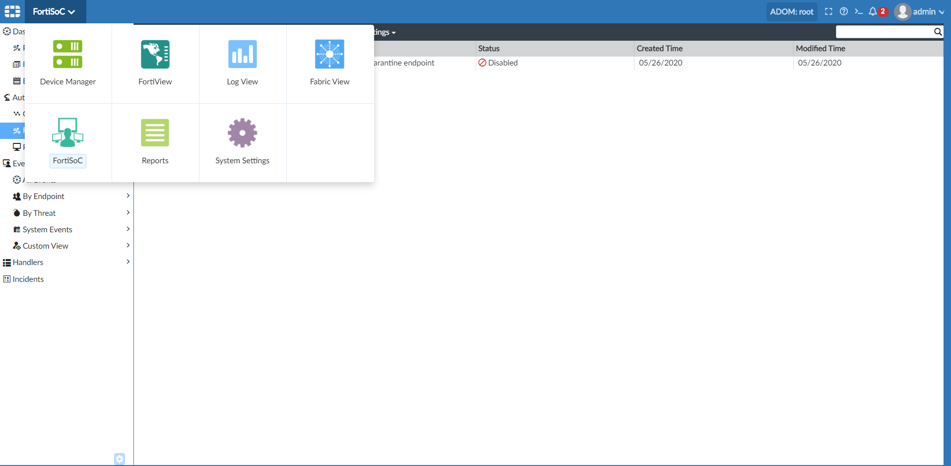Open the CLI console icon in header

860,11
